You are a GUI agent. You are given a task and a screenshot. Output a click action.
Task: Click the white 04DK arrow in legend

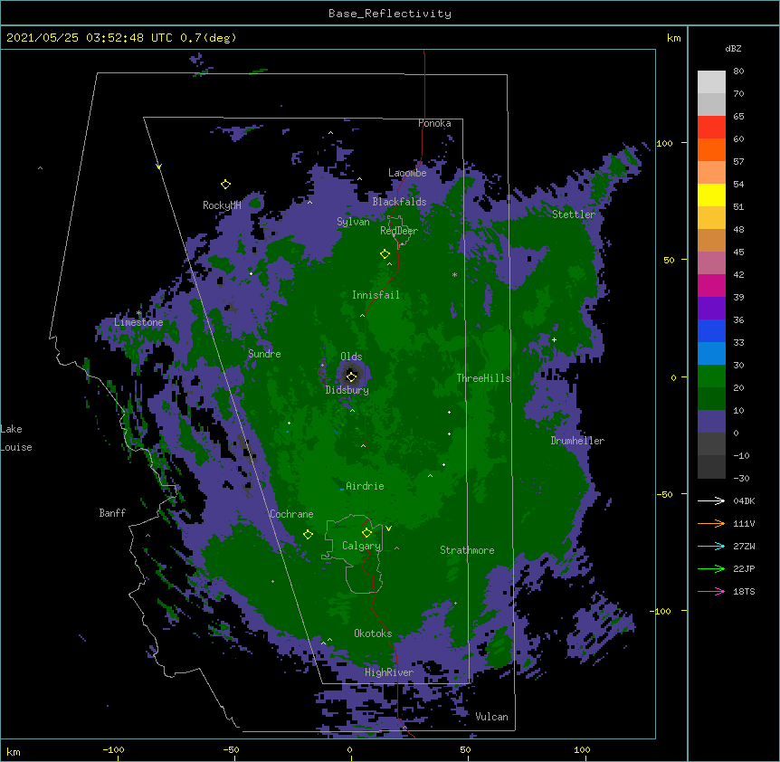tap(711, 500)
